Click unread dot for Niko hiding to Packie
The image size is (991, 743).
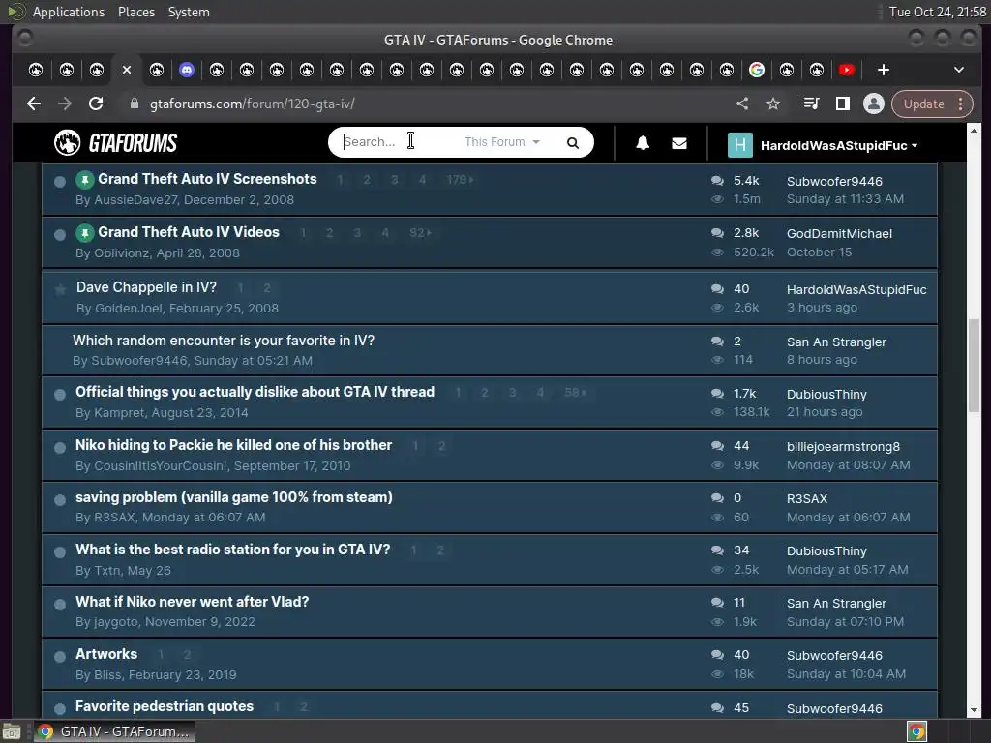click(x=60, y=448)
